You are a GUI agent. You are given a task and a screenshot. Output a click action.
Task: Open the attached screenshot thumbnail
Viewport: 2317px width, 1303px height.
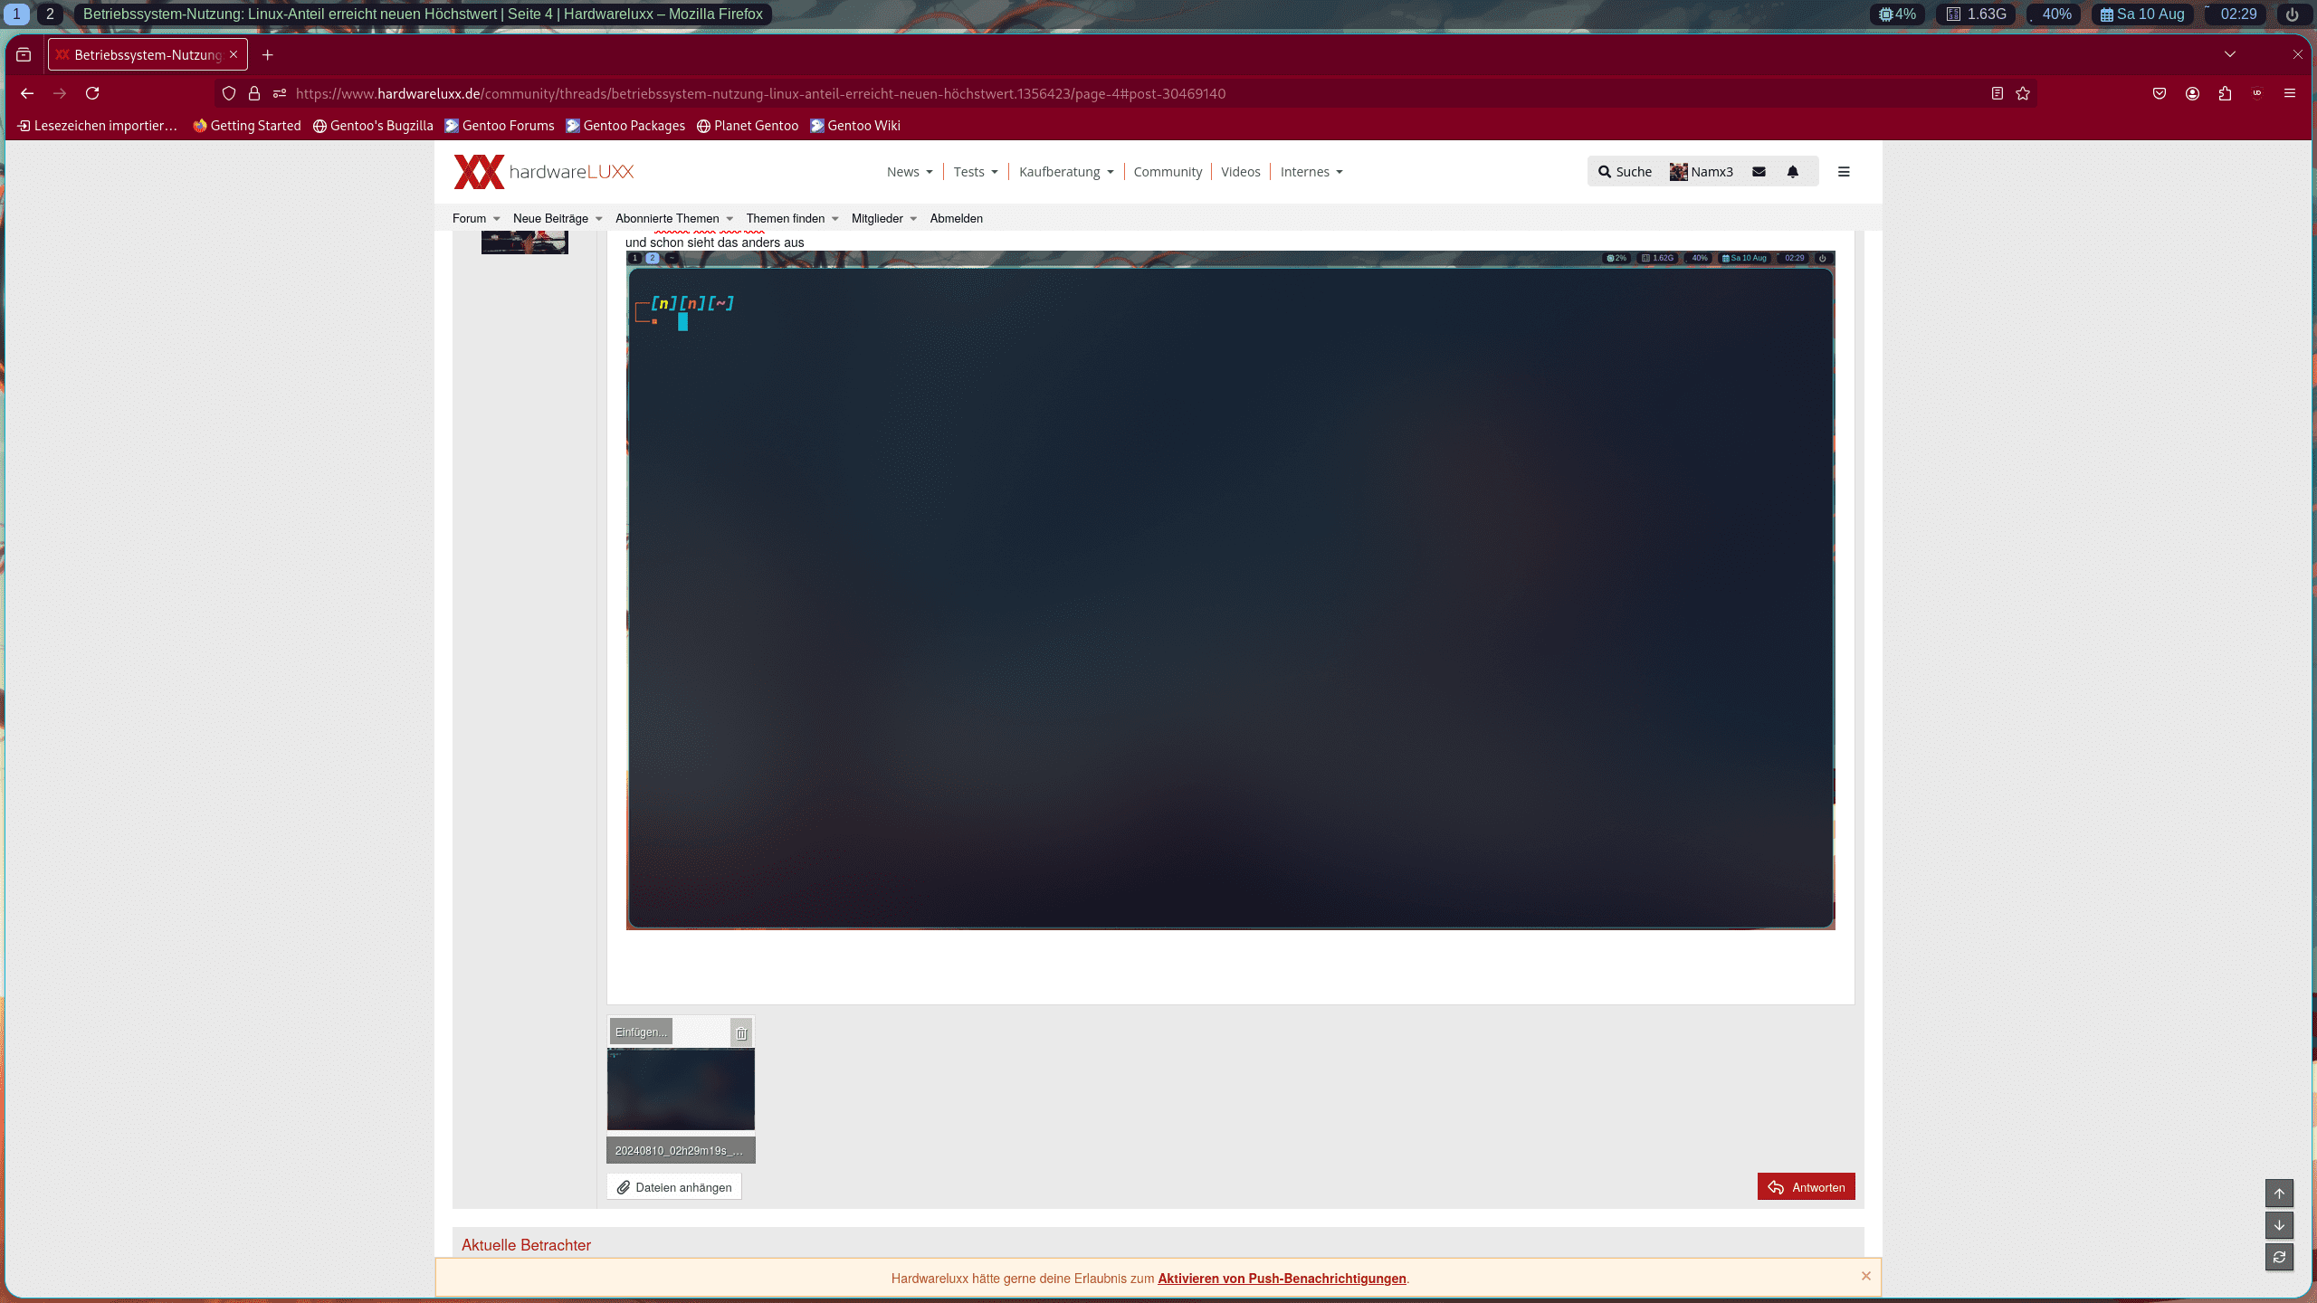[x=681, y=1089]
